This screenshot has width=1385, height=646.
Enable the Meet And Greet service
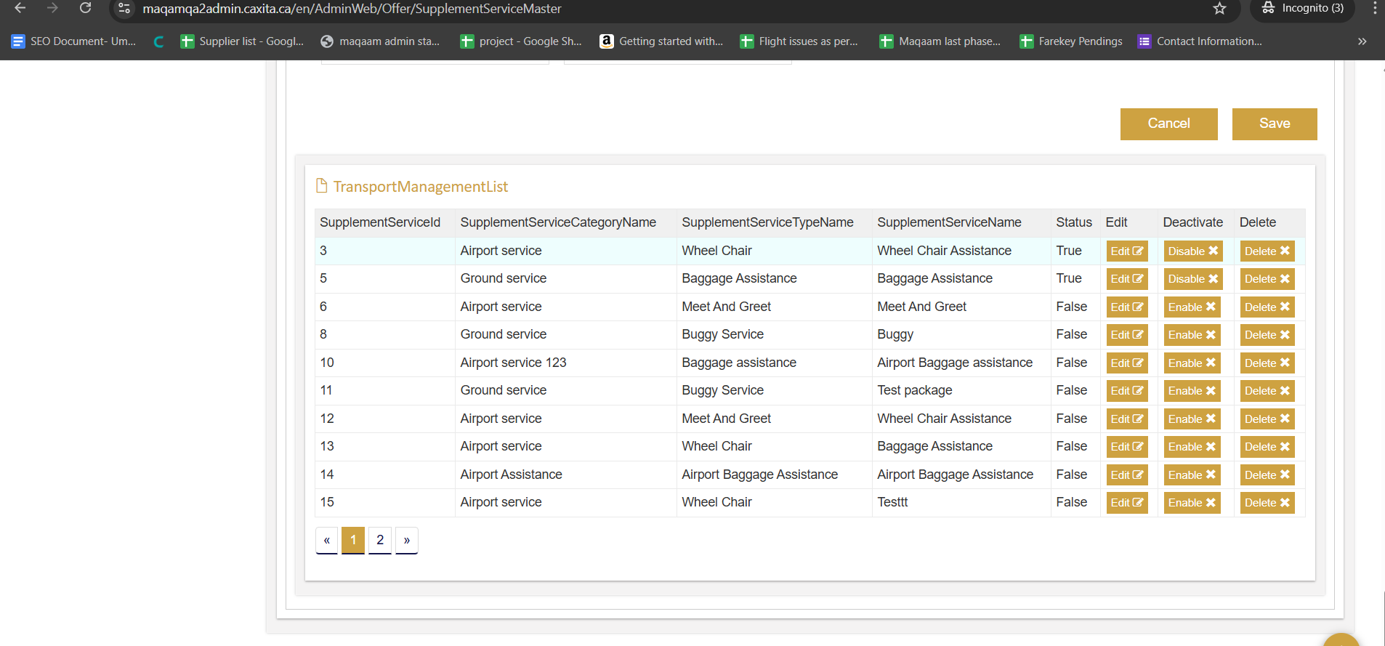1192,307
